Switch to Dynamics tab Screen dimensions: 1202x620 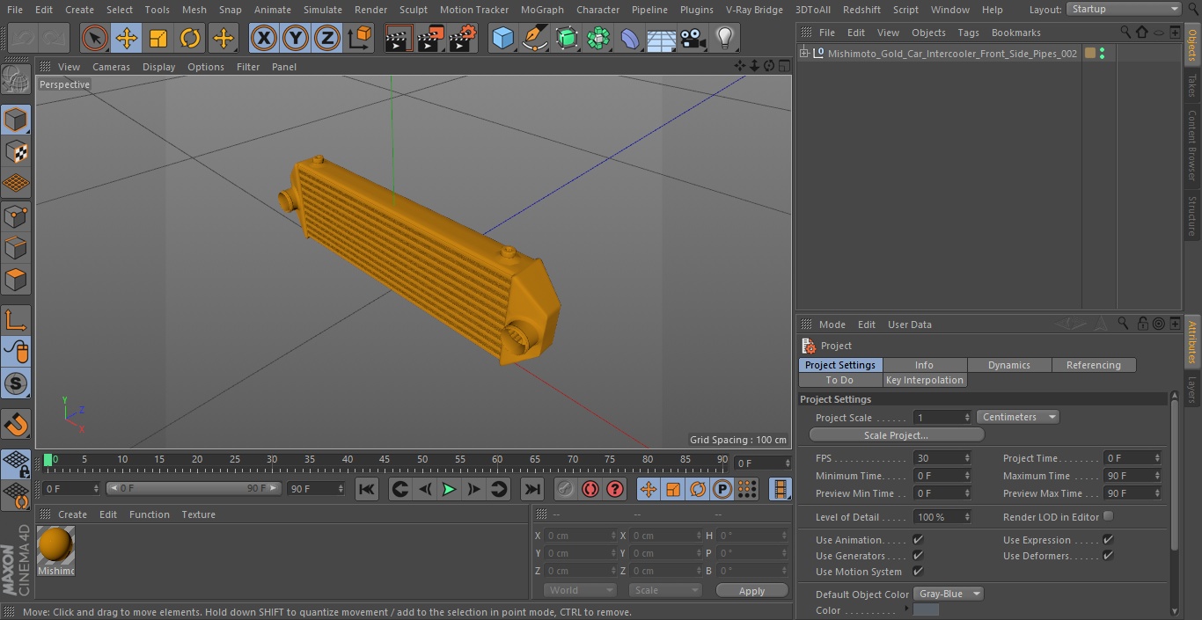tap(1008, 365)
